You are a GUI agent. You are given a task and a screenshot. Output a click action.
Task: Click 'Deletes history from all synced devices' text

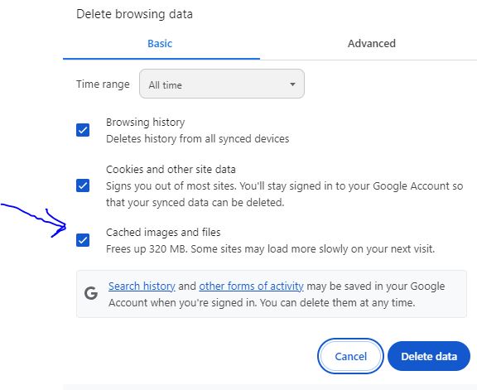pos(197,139)
